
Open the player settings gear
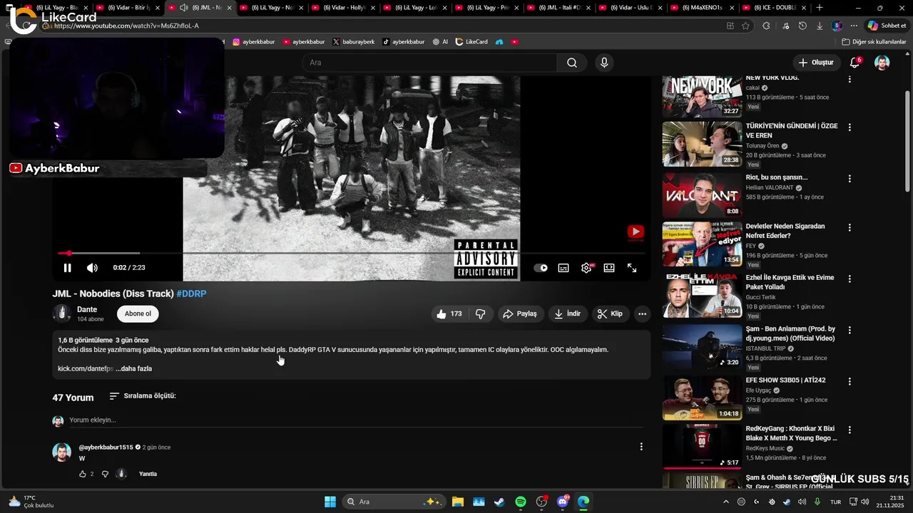pos(586,268)
